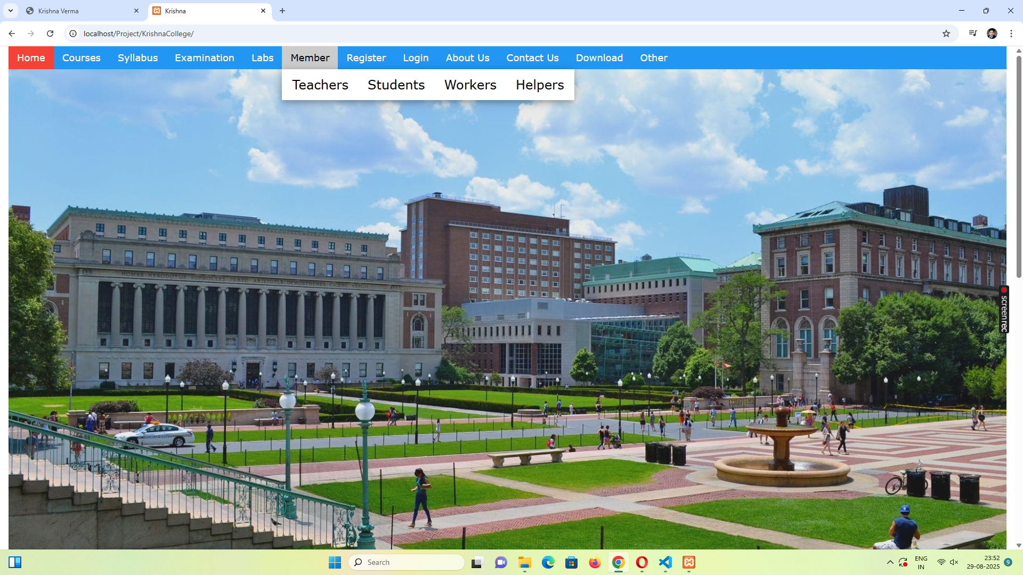Screen dimensions: 1023x575
Task: Open the Windows Start button
Action: [x=335, y=562]
